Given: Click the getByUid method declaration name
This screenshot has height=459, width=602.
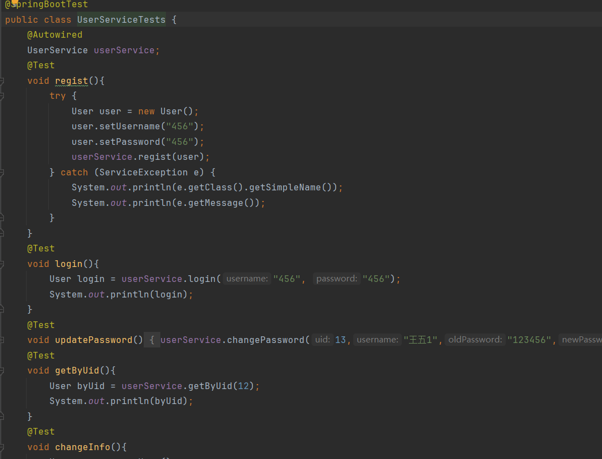Looking at the screenshot, I should (x=77, y=371).
